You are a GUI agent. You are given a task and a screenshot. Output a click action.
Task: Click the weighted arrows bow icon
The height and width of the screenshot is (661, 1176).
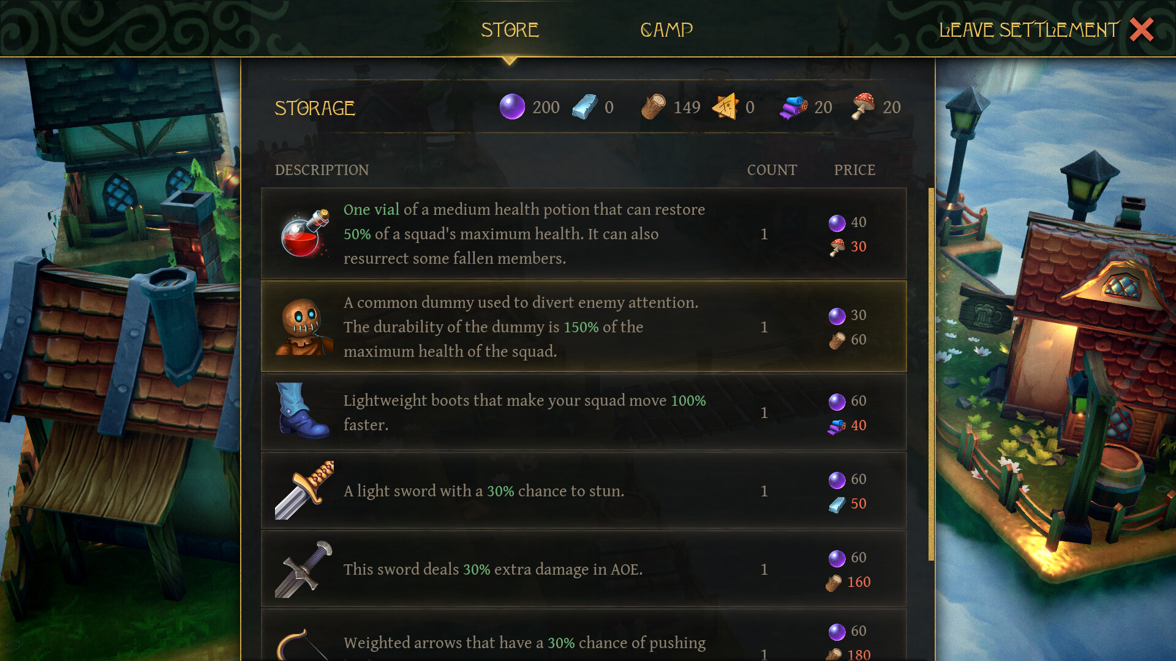(x=302, y=644)
